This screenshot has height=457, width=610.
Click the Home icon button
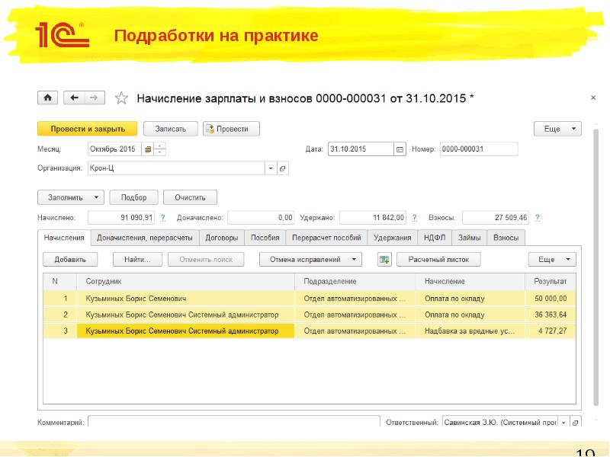coord(48,97)
